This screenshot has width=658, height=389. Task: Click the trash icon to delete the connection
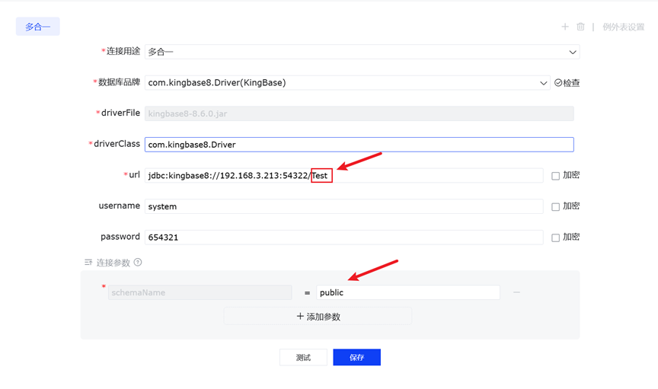tap(580, 27)
